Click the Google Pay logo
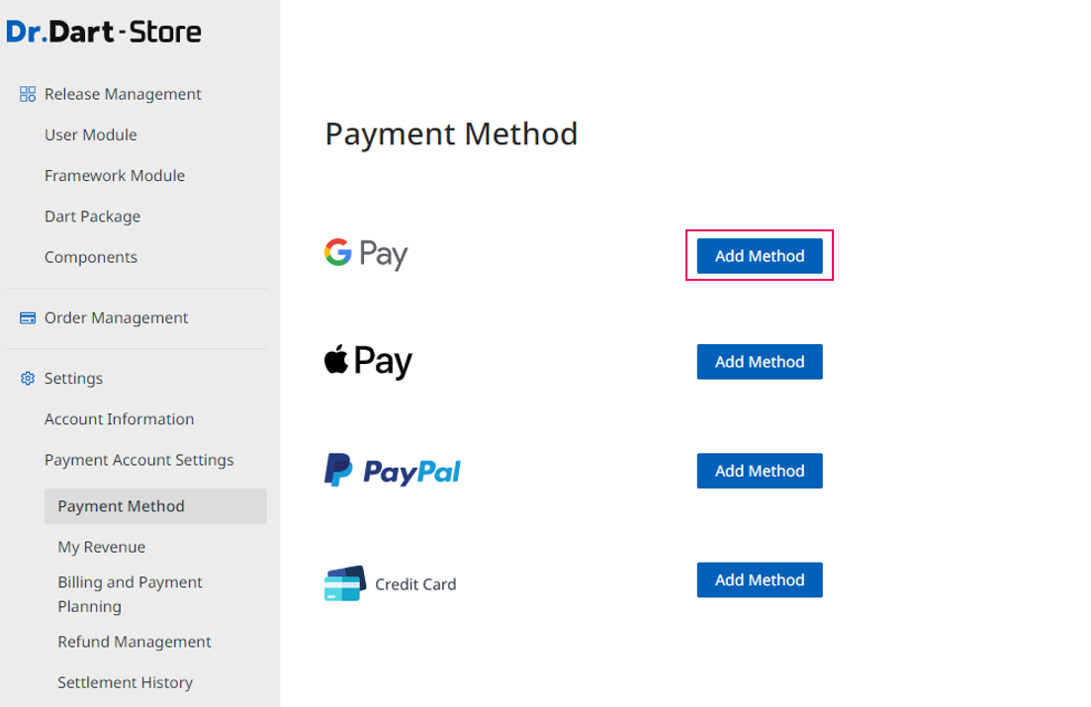The width and height of the screenshot is (1091, 707). pyautogui.click(x=366, y=254)
